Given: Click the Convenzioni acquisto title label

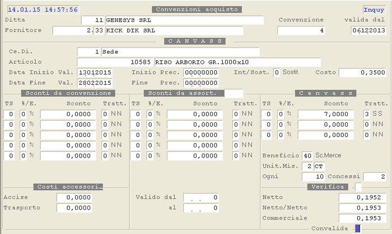Looking at the screenshot, I should pos(197,9).
